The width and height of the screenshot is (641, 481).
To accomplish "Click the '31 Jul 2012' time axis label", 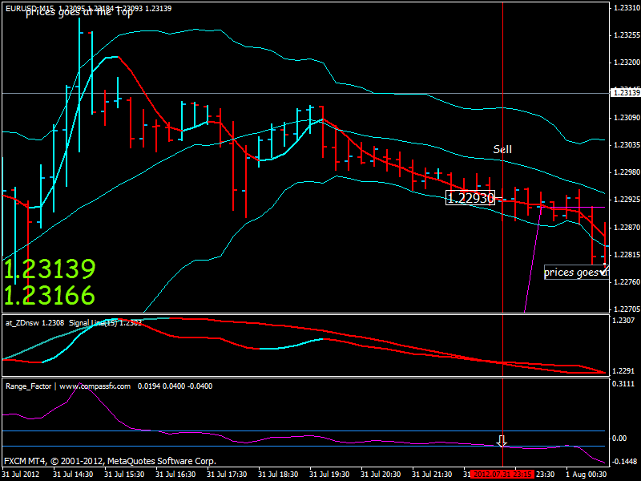I will pos(22,475).
